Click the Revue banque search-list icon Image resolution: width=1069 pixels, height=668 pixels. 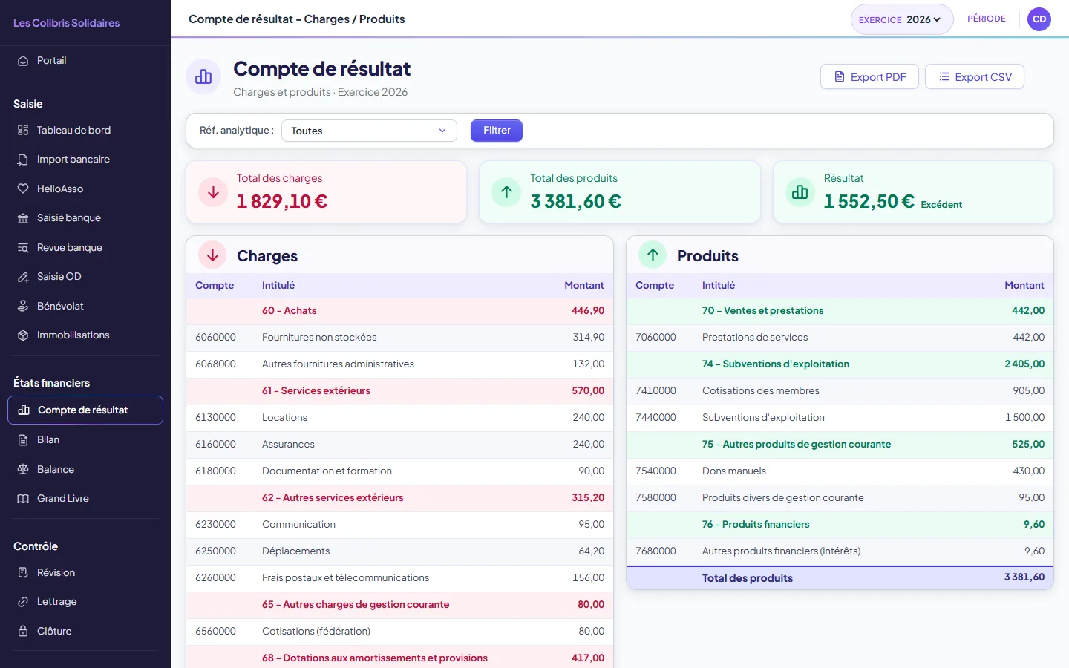(x=23, y=247)
